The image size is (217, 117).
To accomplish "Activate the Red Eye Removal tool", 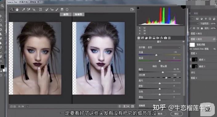I will point(52,10).
